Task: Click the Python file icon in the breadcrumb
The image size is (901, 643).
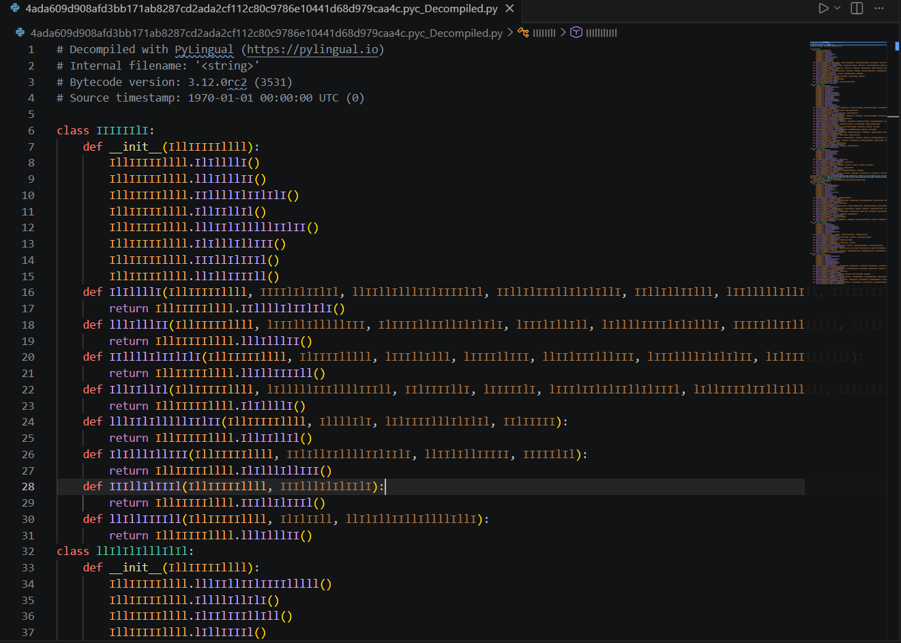Action: pos(20,33)
